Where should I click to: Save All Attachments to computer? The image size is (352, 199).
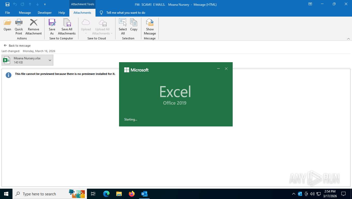67,27
